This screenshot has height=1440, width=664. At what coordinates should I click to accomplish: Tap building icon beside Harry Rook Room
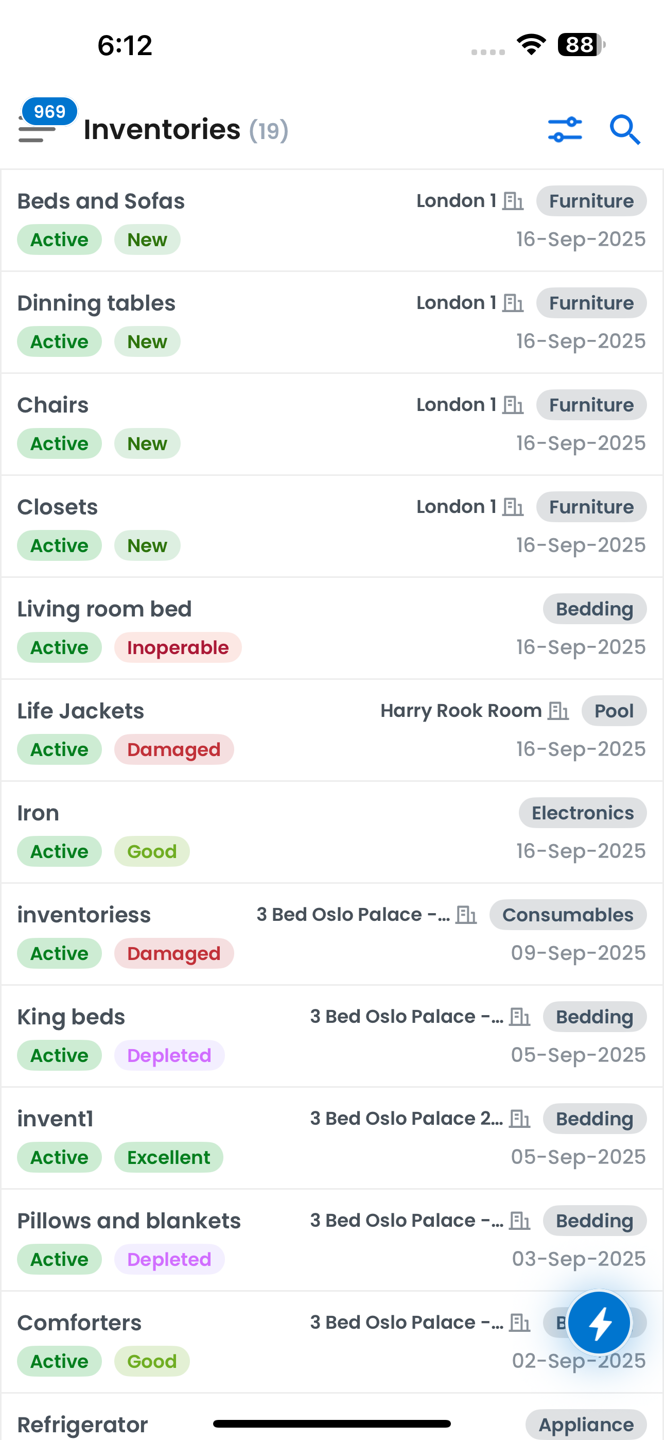558,711
